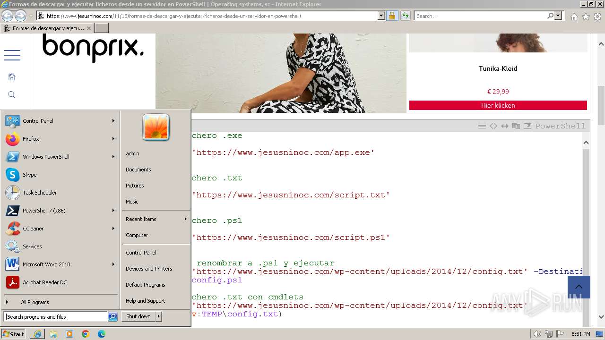Viewport: 605px width, 340px height.
Task: Open Windows Media Player from taskbar
Action: [69, 334]
